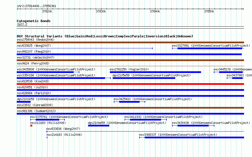Click the blue esv3411932 variant bar
Screen dimensions: 252x157
(146, 120)
